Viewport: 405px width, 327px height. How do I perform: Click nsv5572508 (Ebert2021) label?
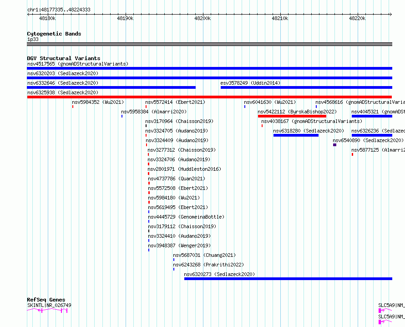[x=178, y=188]
